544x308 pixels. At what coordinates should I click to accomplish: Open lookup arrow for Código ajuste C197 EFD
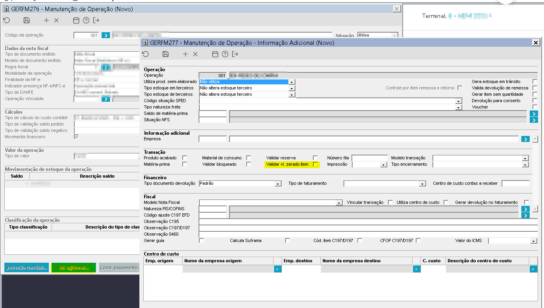pyautogui.click(x=525, y=215)
